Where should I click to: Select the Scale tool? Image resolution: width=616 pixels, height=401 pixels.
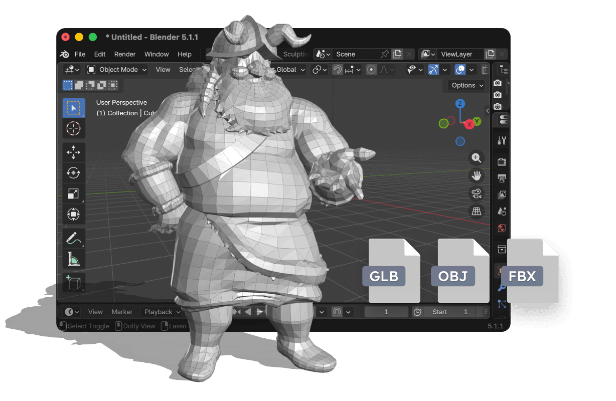pyautogui.click(x=74, y=193)
